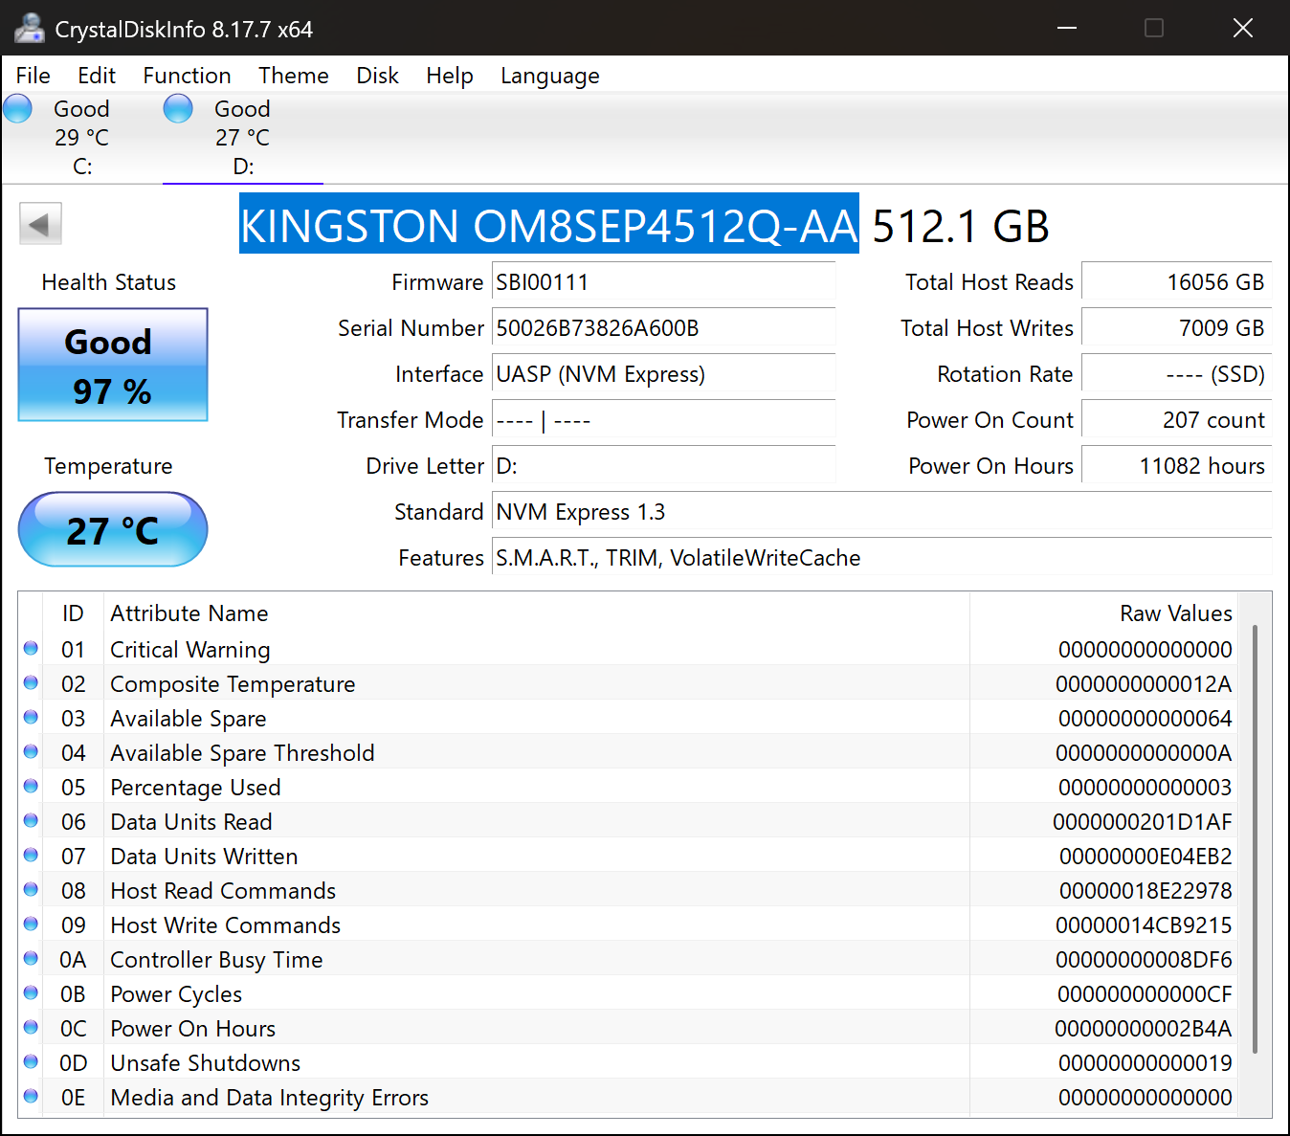The image size is (1290, 1136).
Task: Click the Firmware field showing SBI00111
Action: coord(662,282)
